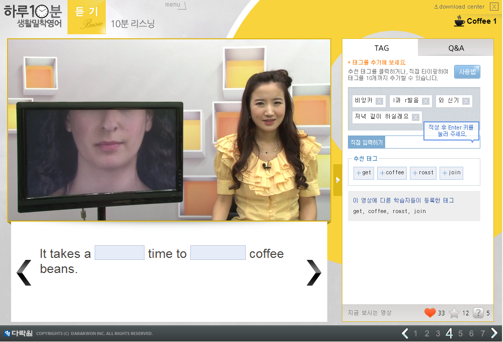Click the orange heart like icon
Screen dimensions: 503x342
(429, 313)
